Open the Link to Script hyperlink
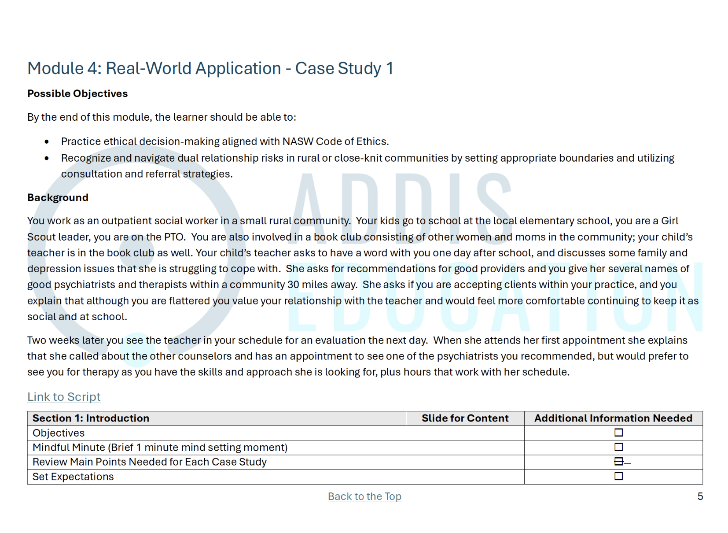 coord(64,396)
